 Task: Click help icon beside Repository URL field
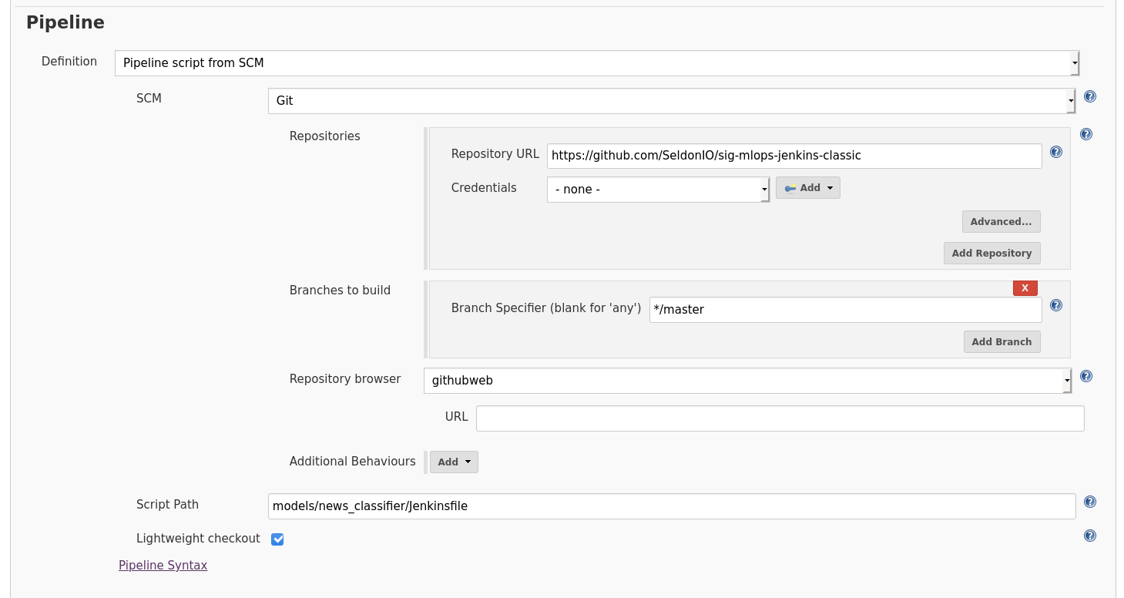1055,153
